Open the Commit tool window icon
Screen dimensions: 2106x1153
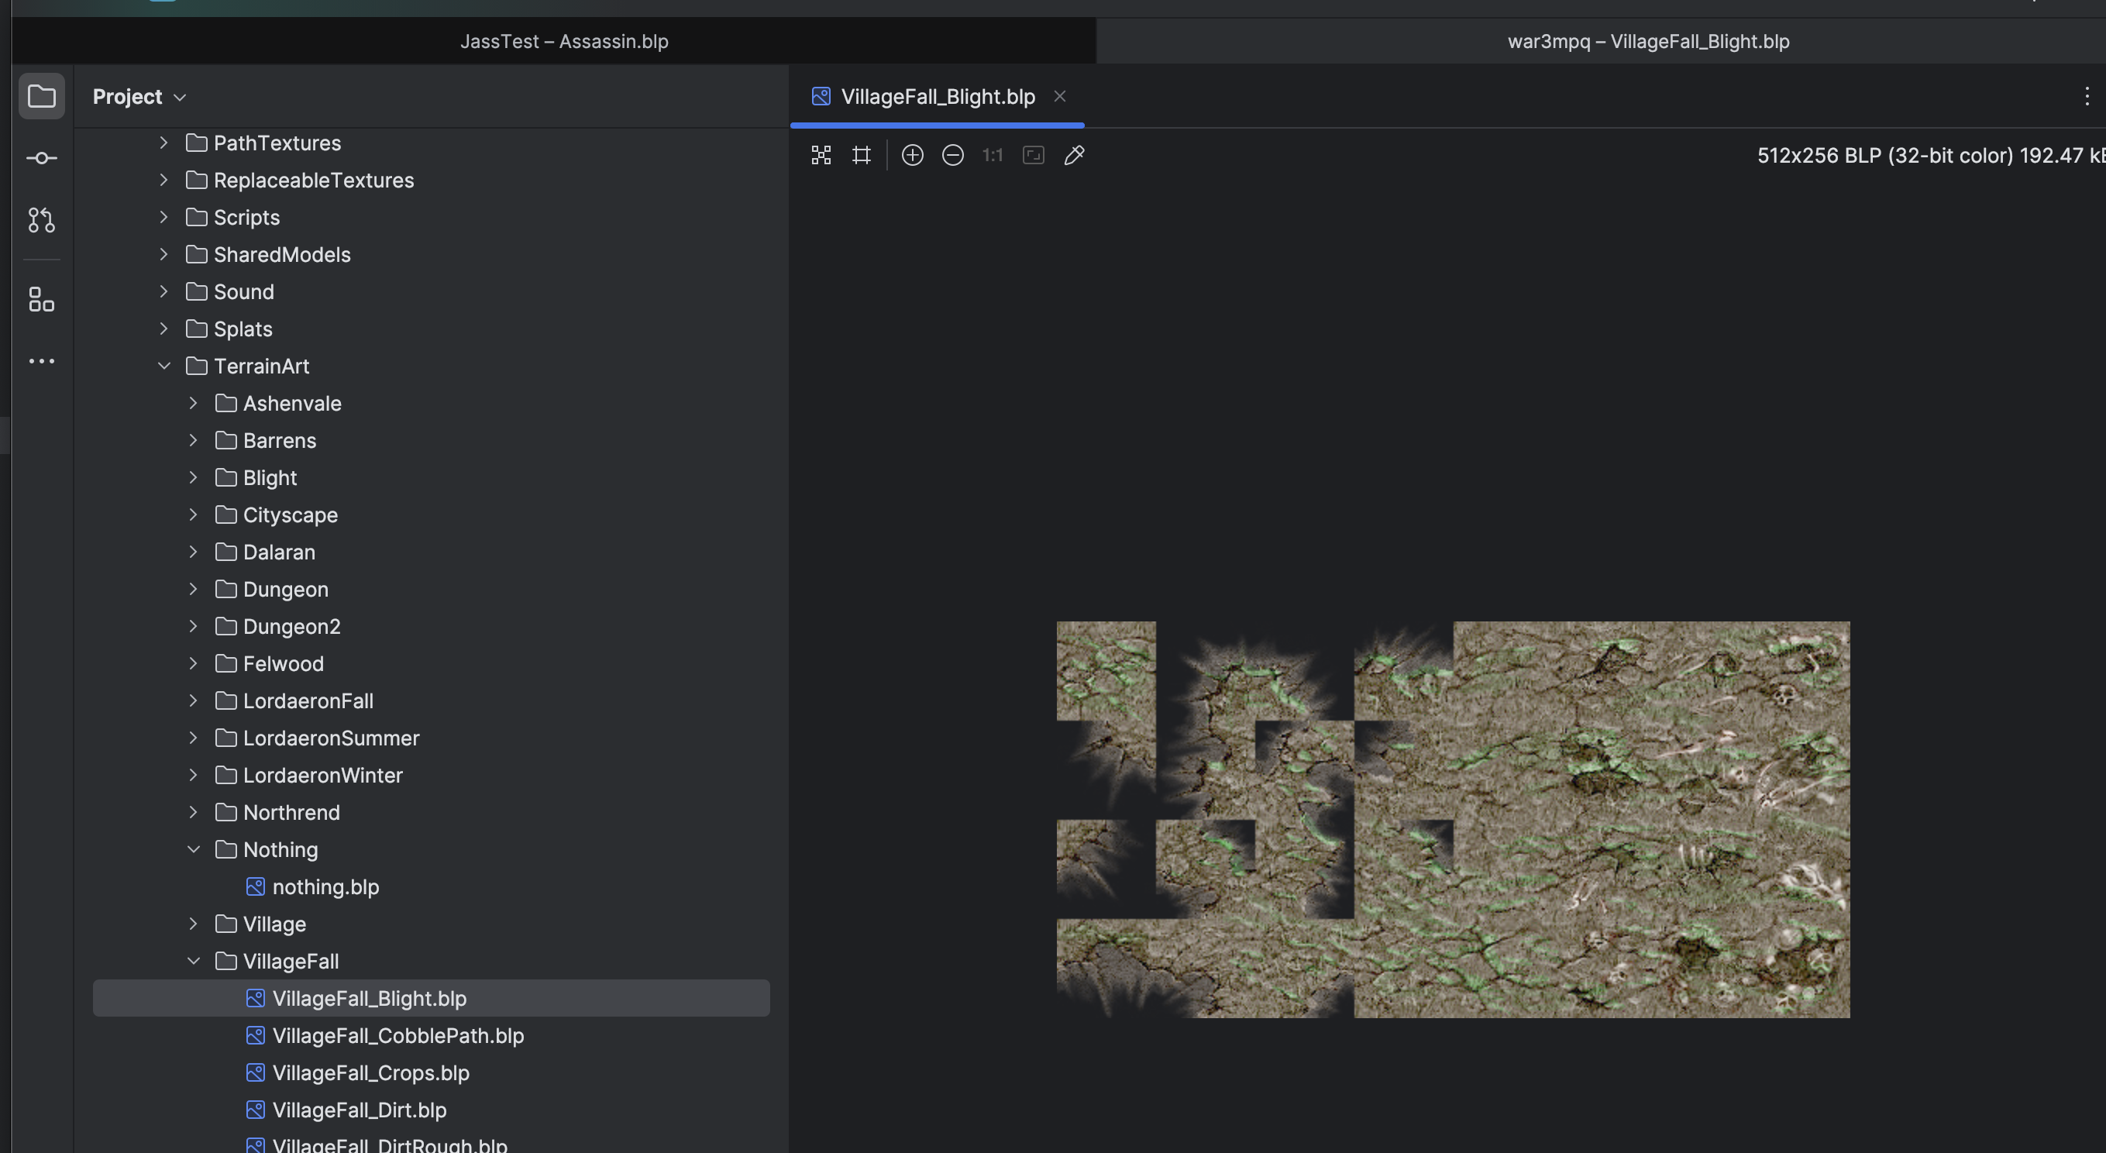click(42, 158)
